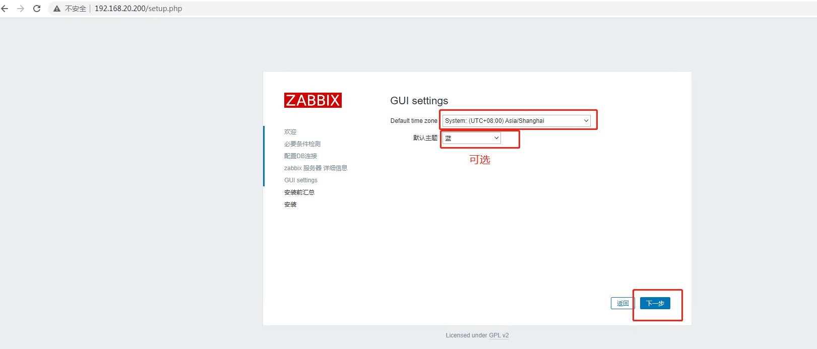817x349 pixels.
Task: Click the browser forward arrow
Action: 21,9
